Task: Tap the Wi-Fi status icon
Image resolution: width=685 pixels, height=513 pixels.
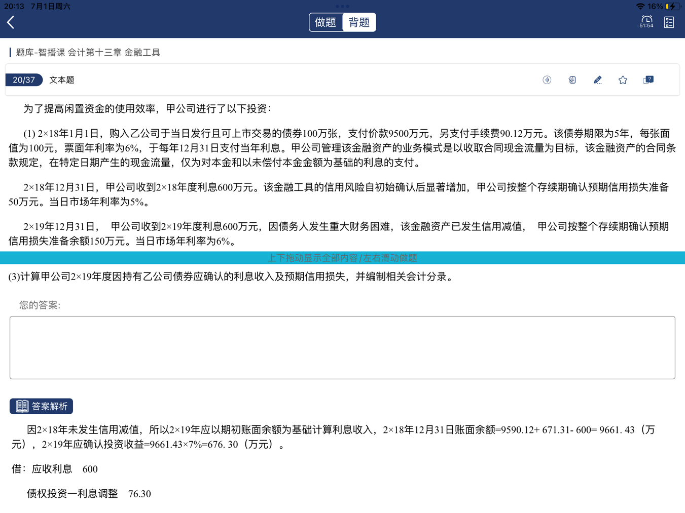Action: pos(640,7)
